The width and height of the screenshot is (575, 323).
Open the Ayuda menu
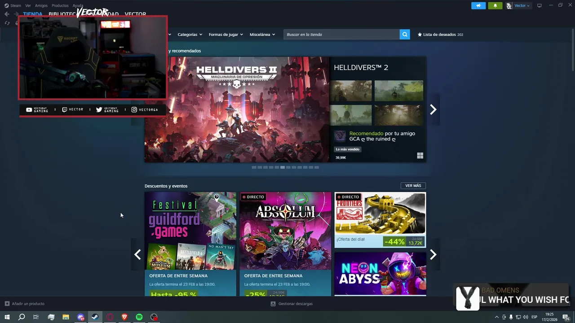[x=78, y=5]
